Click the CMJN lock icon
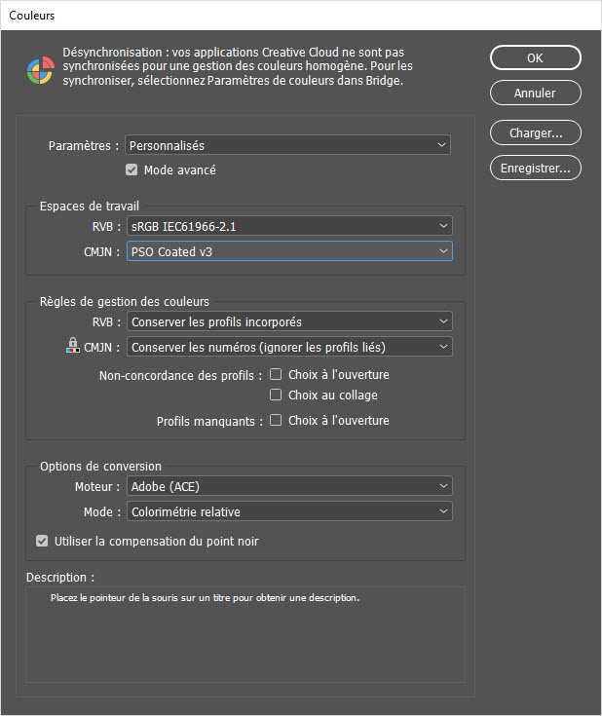This screenshot has height=716, width=602. 73,345
